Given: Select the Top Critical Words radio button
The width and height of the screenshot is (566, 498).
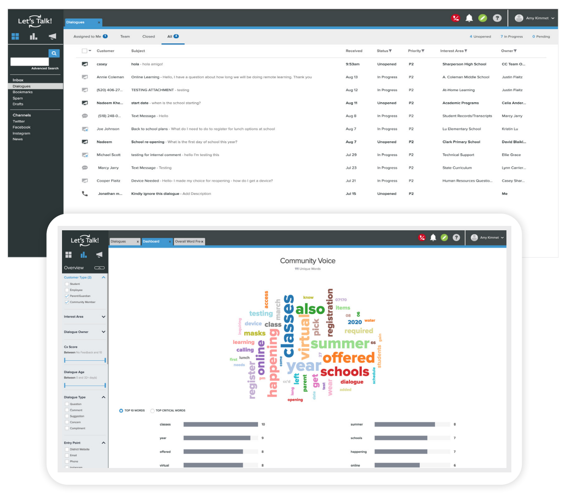Looking at the screenshot, I should (x=152, y=410).
